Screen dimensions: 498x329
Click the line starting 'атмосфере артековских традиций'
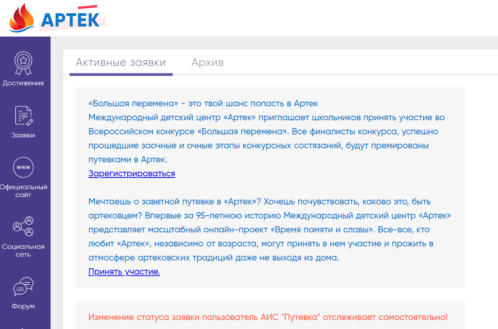click(214, 258)
